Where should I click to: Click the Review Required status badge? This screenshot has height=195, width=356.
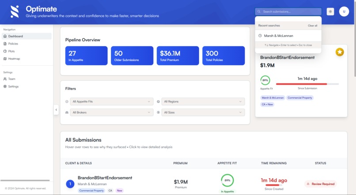(321, 184)
